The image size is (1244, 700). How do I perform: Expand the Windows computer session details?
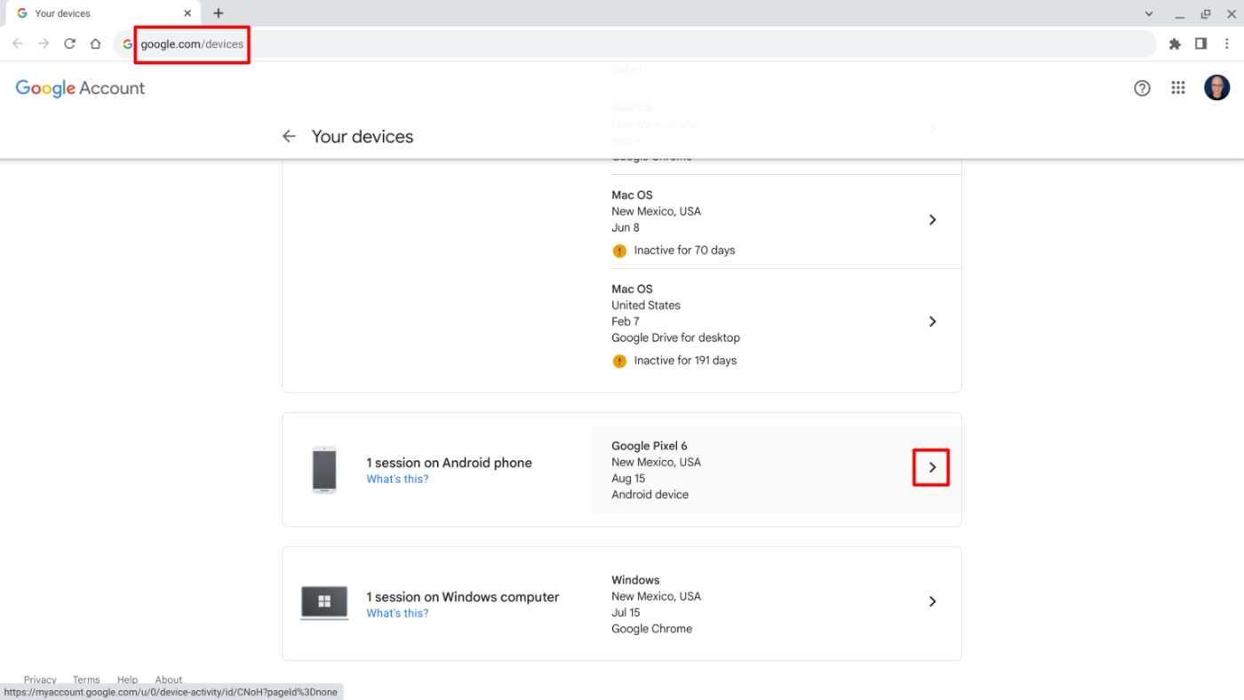(x=932, y=601)
